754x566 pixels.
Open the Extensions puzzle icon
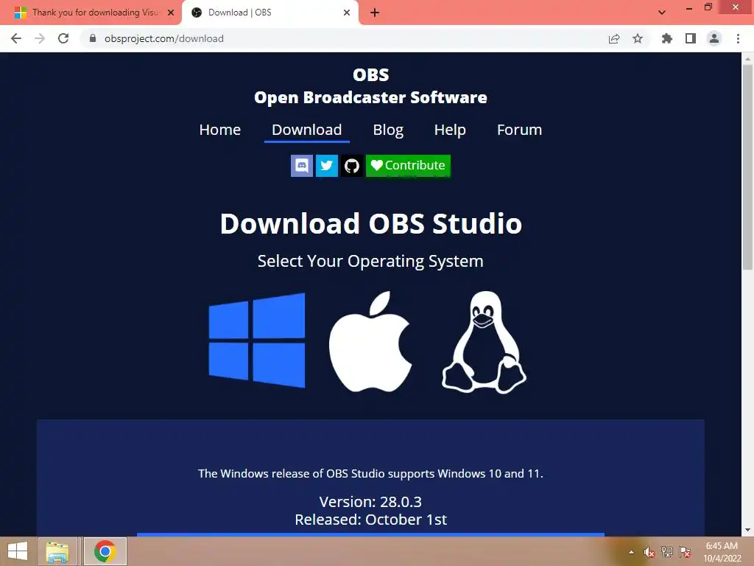pos(666,38)
